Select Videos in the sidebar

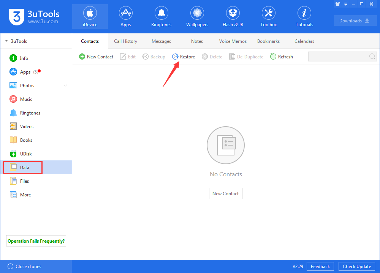tap(36, 127)
